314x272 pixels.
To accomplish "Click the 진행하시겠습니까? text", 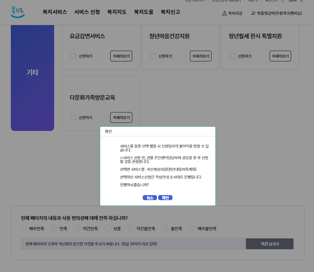I will [x=134, y=185].
